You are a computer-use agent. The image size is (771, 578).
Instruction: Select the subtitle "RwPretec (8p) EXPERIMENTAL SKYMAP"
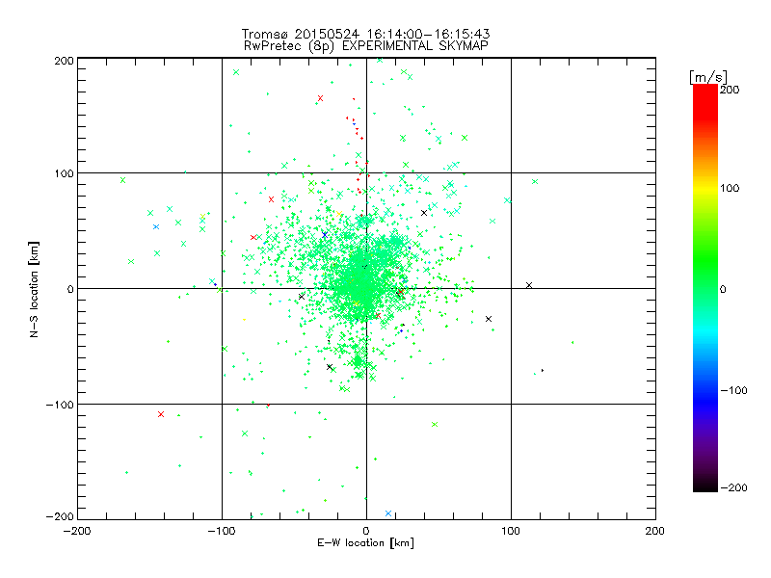pyautogui.click(x=365, y=45)
